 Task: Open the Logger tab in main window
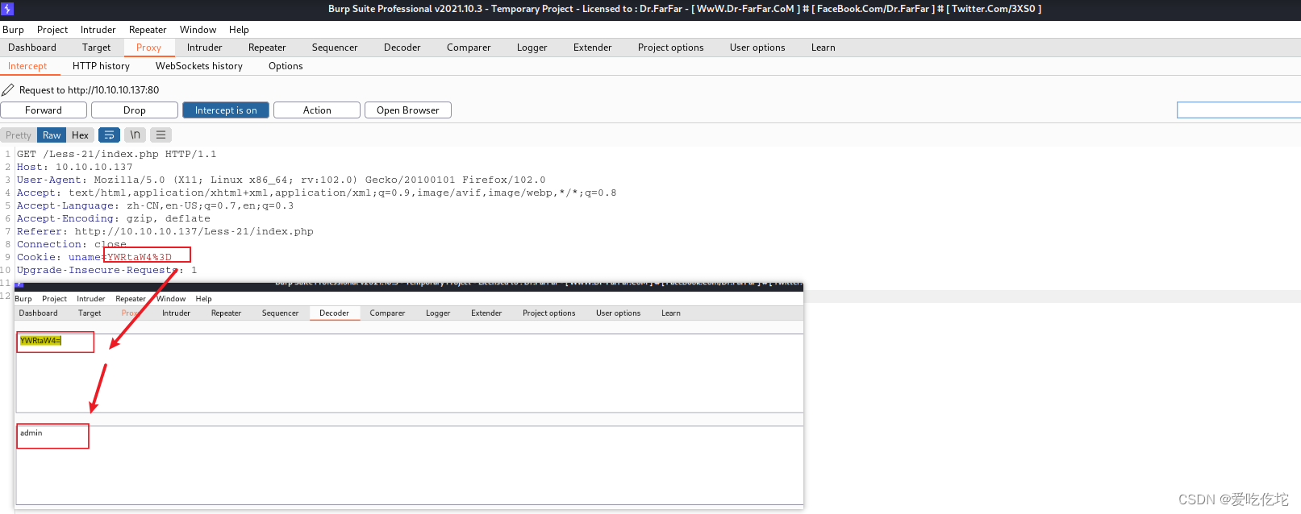[532, 48]
